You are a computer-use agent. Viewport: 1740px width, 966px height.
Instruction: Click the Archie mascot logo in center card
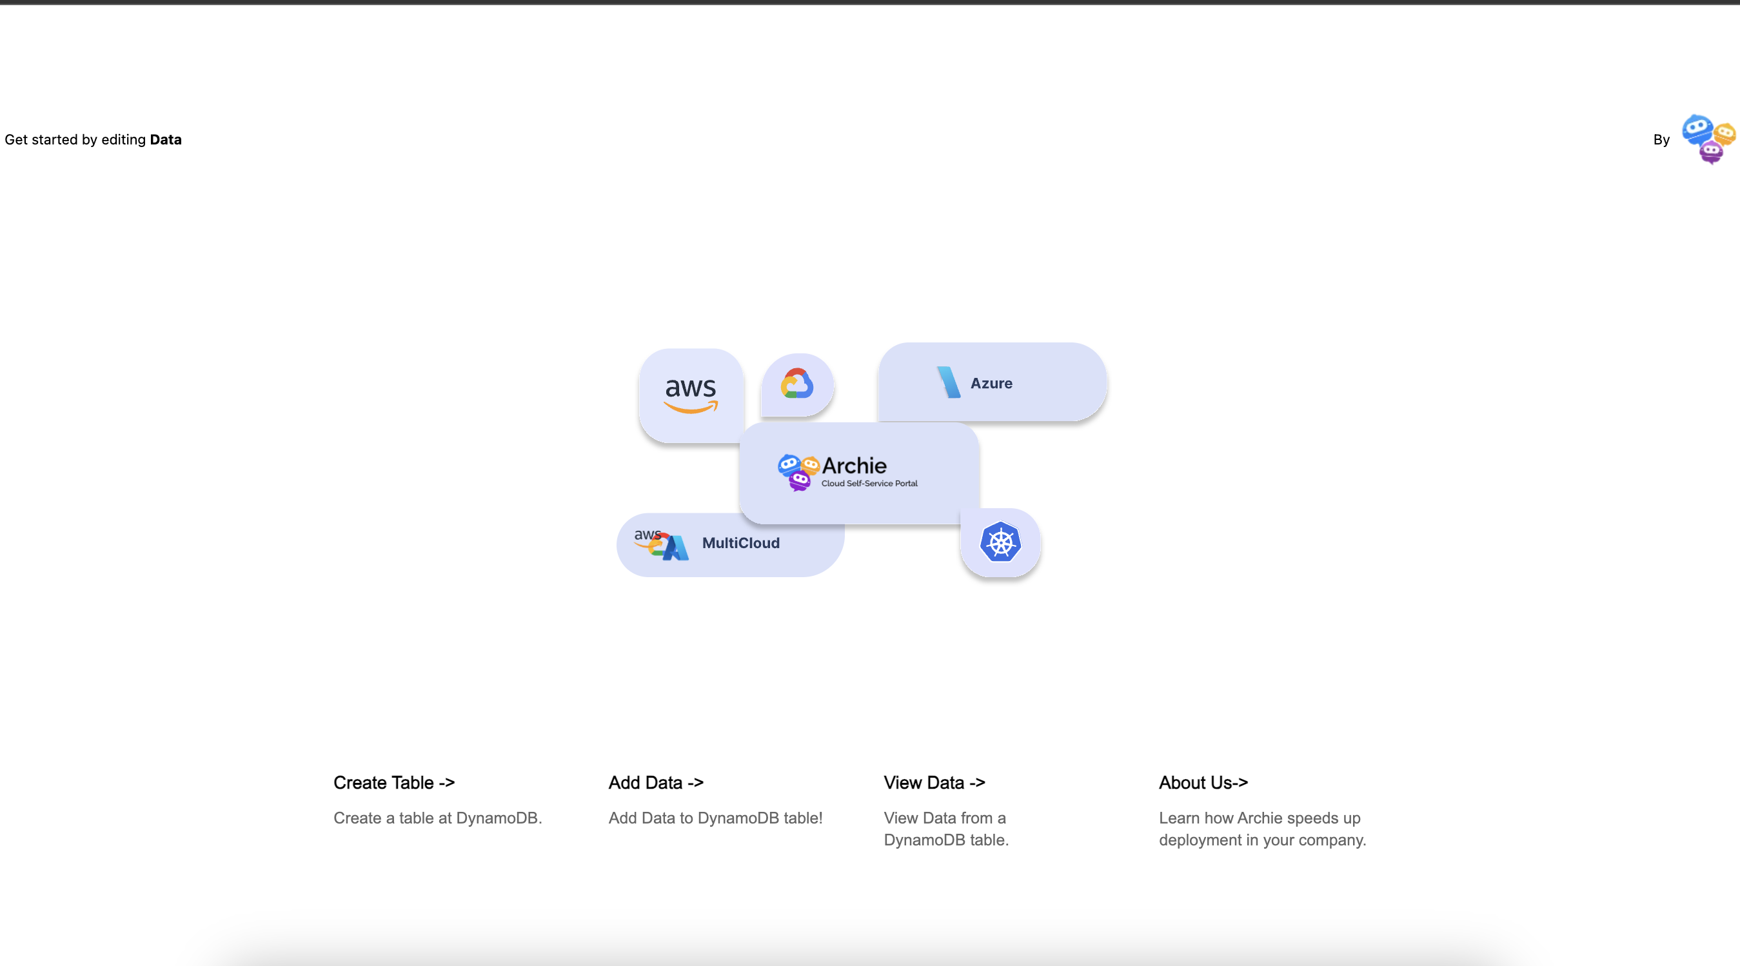pos(798,471)
